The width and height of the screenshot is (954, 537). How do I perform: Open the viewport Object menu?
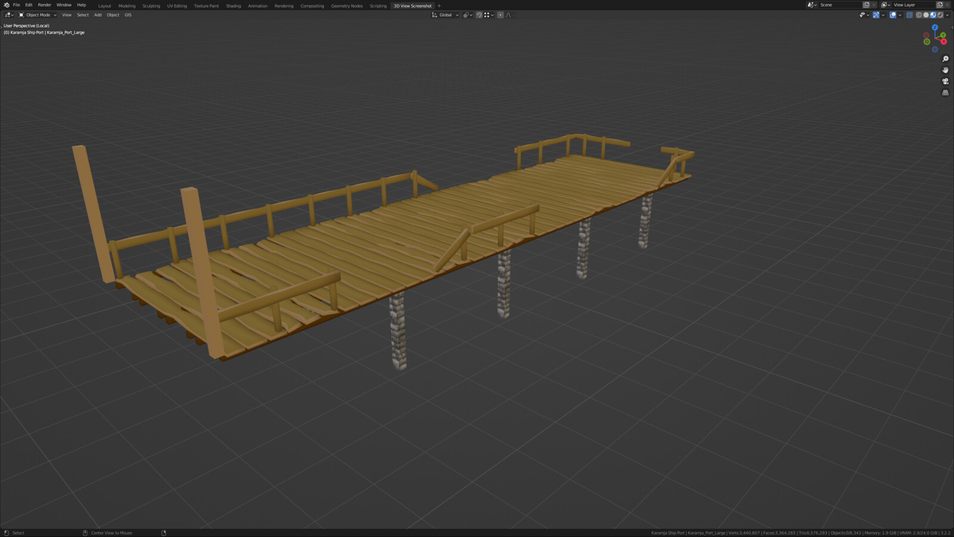click(113, 15)
